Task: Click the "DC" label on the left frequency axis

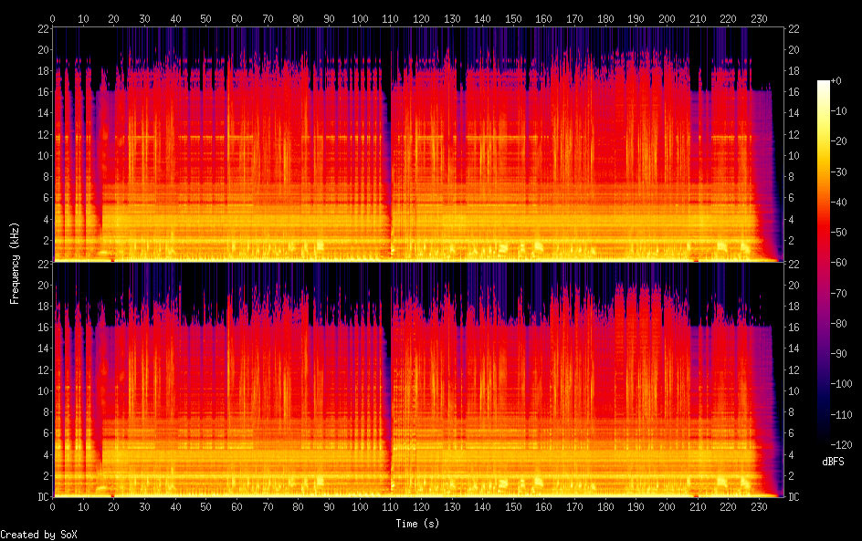Action: 42,496
